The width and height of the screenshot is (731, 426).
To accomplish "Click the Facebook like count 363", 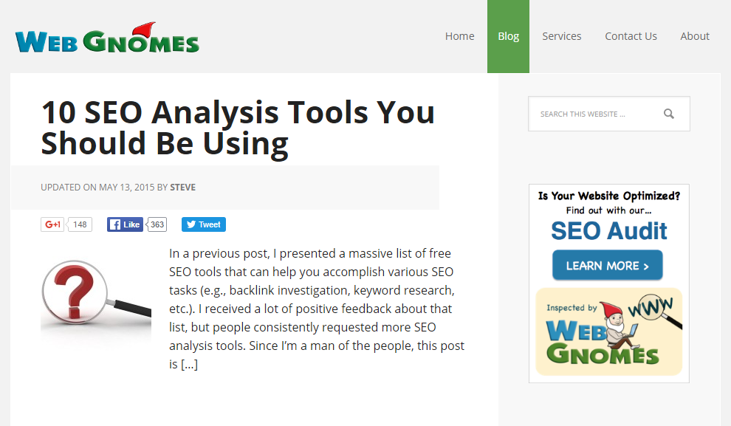I will 157,224.
